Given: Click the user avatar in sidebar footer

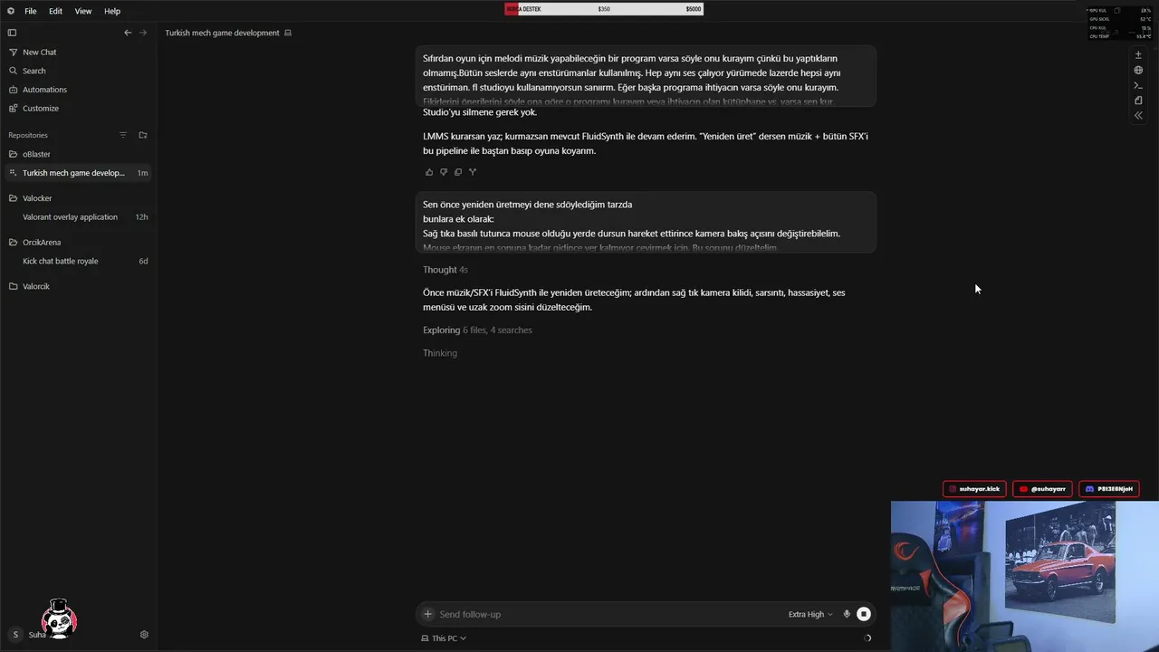Looking at the screenshot, I should tap(15, 635).
